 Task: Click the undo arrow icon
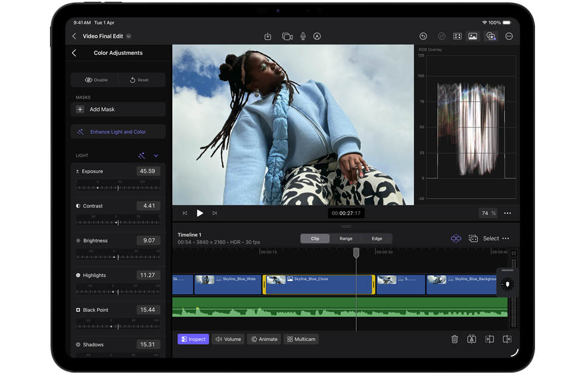point(423,36)
